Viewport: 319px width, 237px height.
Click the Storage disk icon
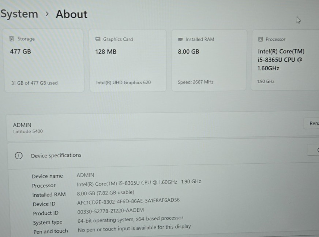12,39
